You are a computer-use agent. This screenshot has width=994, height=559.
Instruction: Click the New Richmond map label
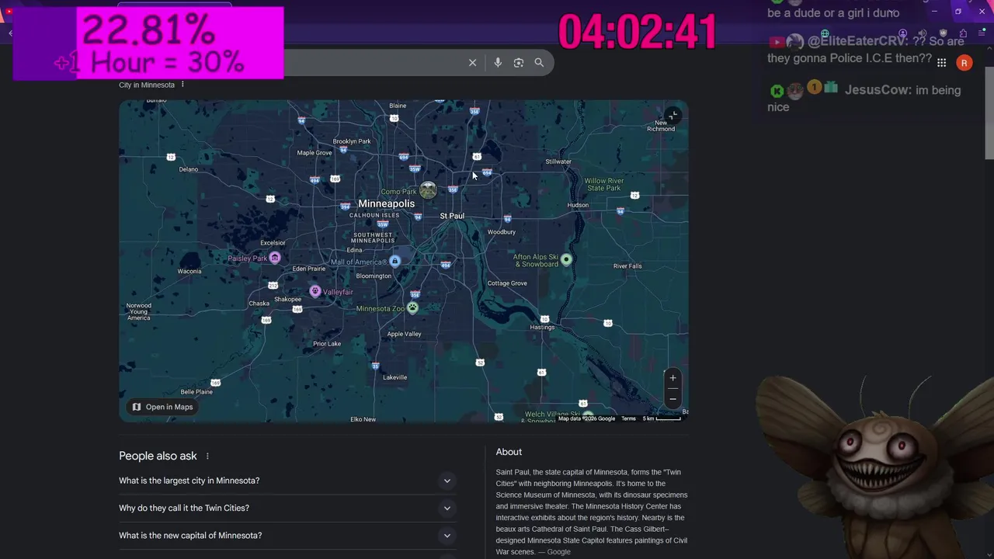pos(661,126)
